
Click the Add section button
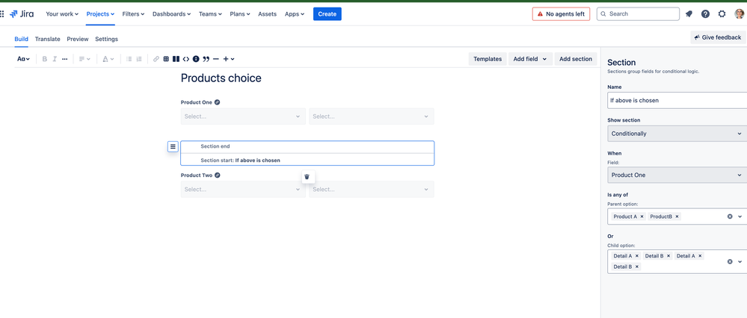(576, 59)
